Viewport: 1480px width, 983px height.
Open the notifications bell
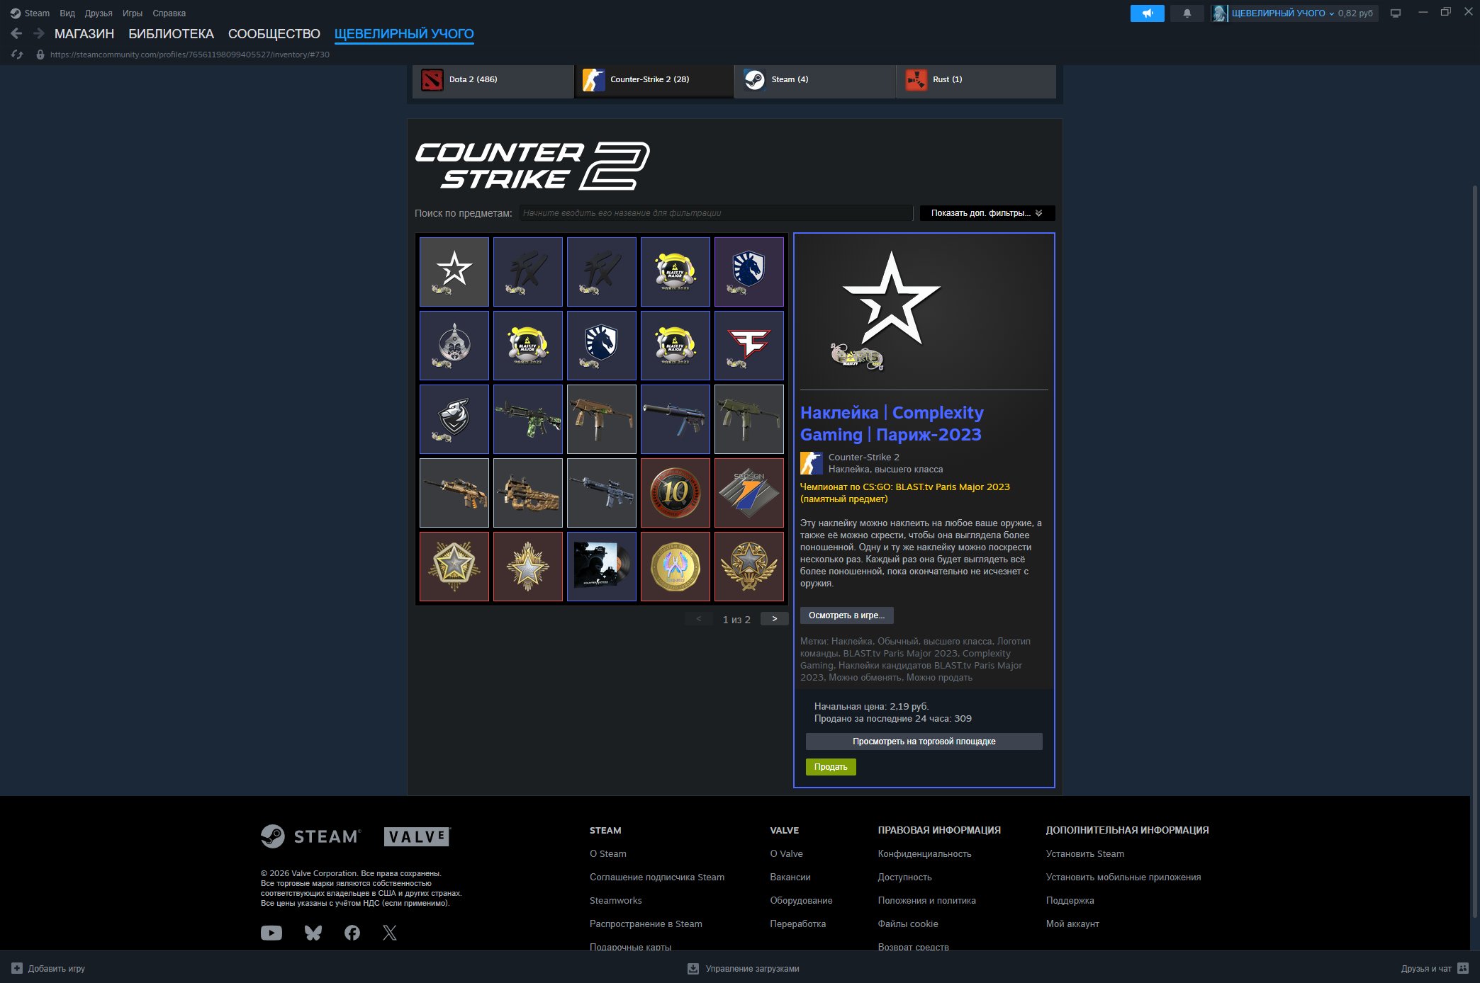[x=1187, y=13]
